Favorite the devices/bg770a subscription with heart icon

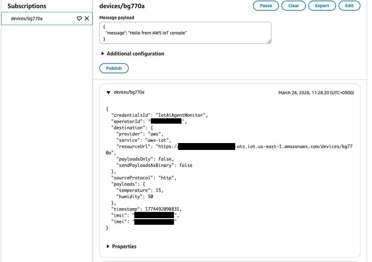(x=79, y=18)
